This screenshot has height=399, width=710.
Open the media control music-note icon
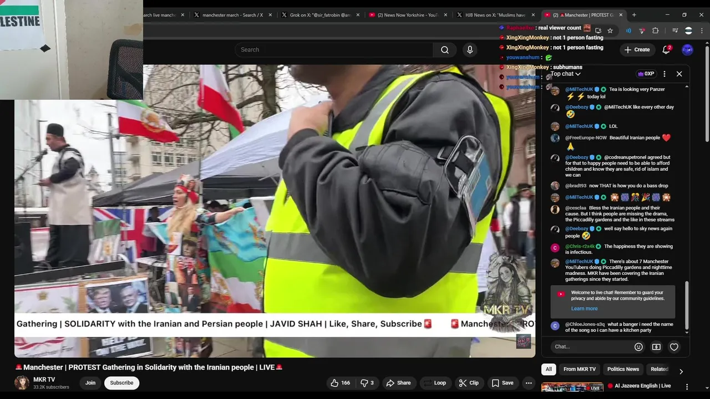[x=675, y=30]
